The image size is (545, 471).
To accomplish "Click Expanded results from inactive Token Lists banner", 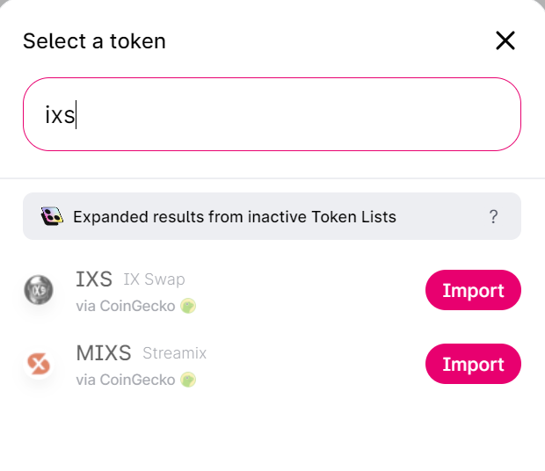I will (x=272, y=216).
